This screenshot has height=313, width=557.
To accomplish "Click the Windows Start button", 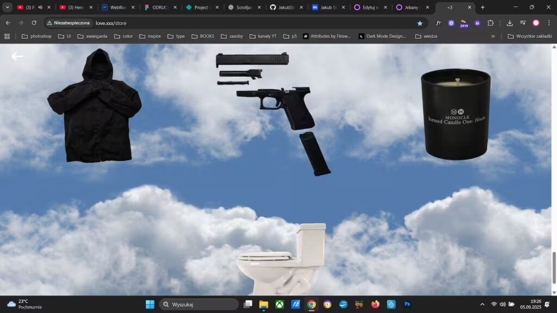I will 150,304.
